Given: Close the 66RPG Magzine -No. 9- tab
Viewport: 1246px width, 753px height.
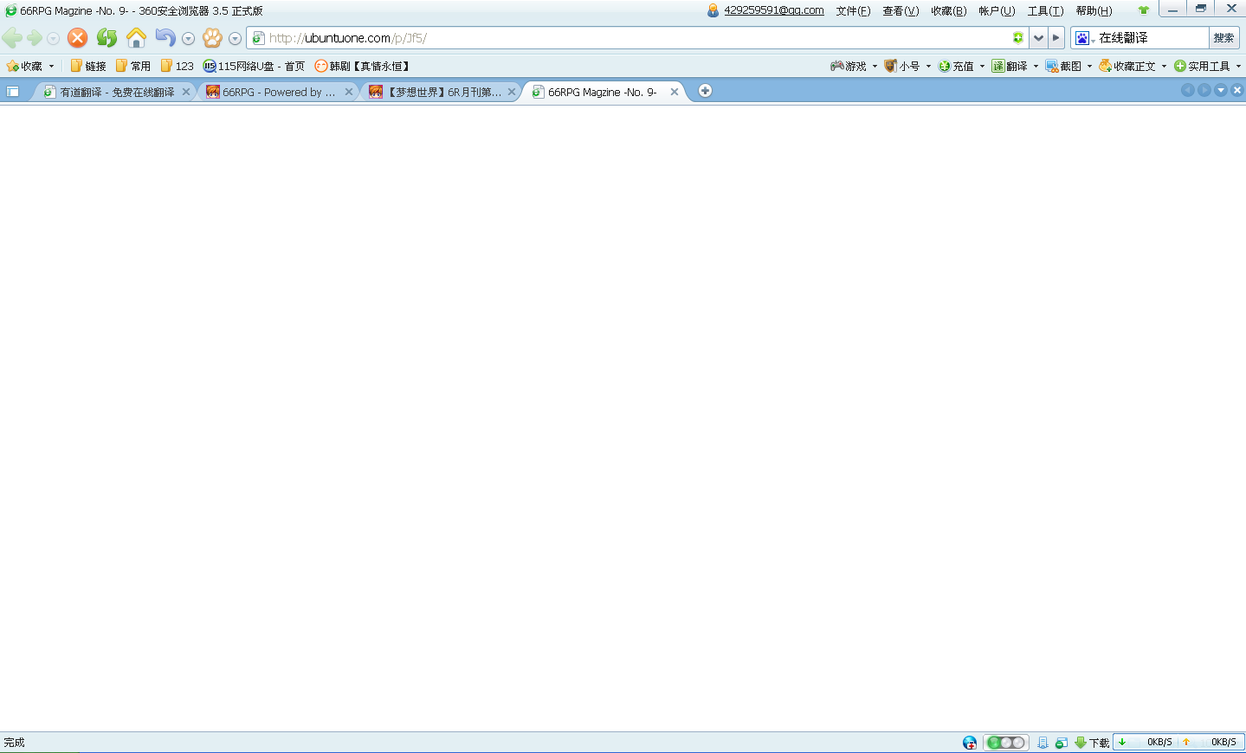Looking at the screenshot, I should pos(675,92).
